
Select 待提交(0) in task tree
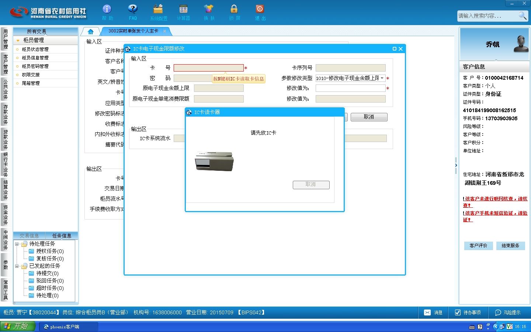47,273
